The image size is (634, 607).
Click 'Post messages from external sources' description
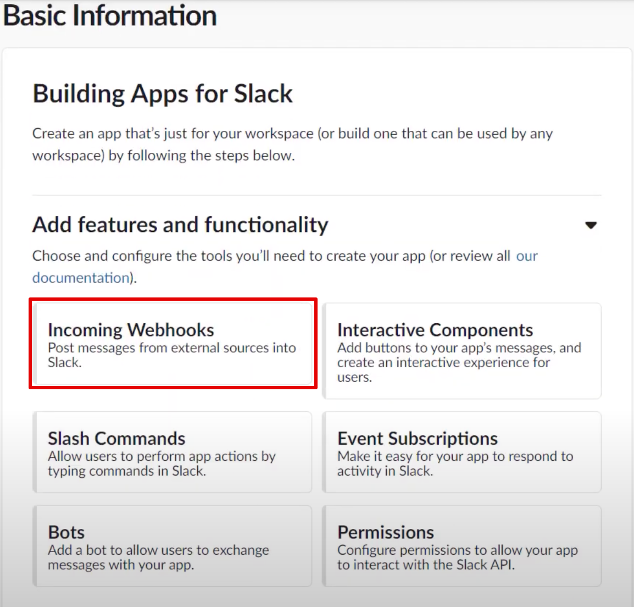click(172, 355)
